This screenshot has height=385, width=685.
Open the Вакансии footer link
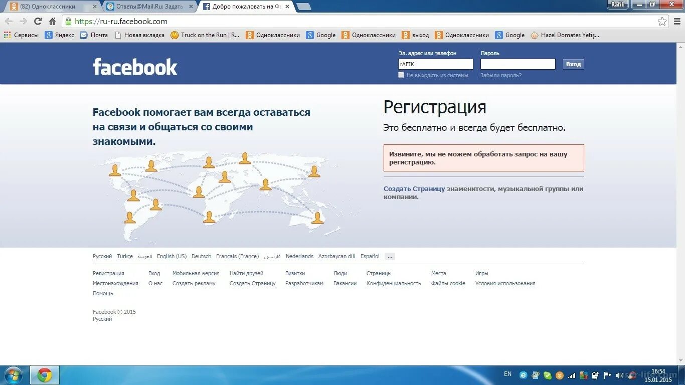345,283
